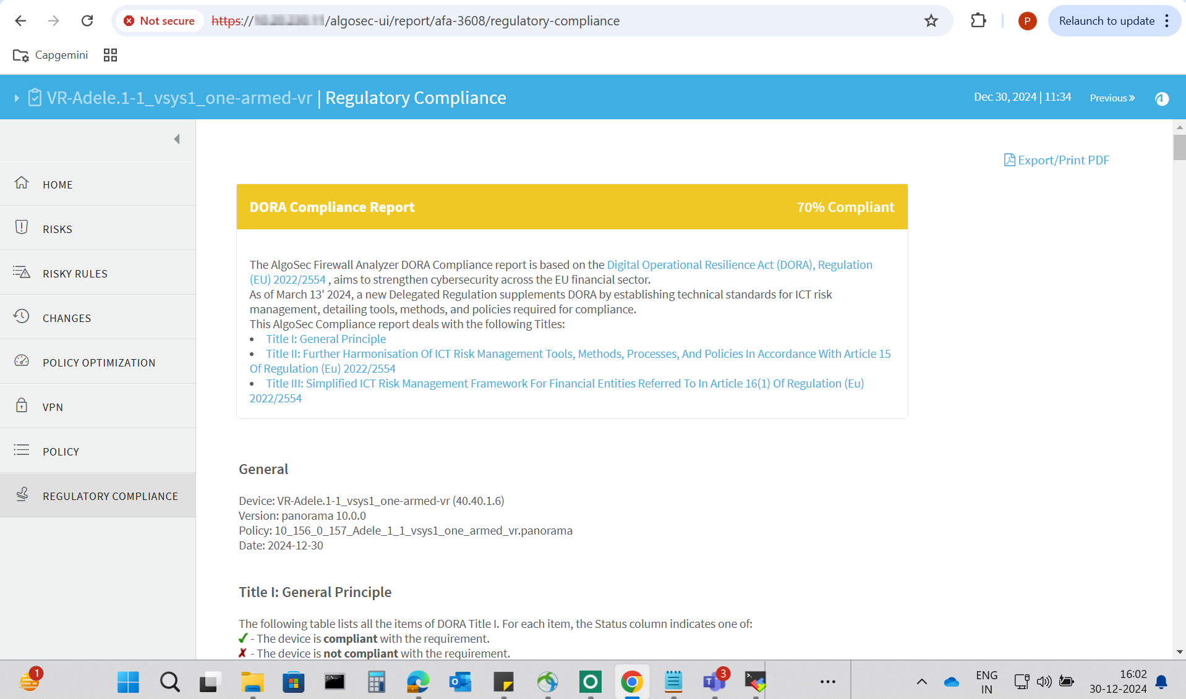Screen dimensions: 1186x699
Task: Open Changes history clock icon
Action: click(x=22, y=316)
